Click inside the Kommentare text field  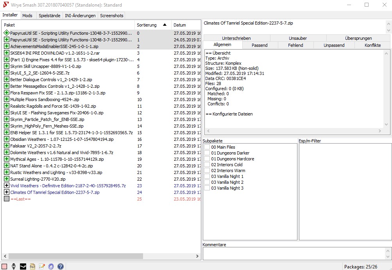click(x=294, y=254)
